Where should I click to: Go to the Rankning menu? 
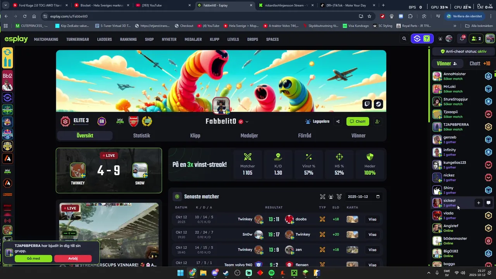pyautogui.click(x=128, y=39)
